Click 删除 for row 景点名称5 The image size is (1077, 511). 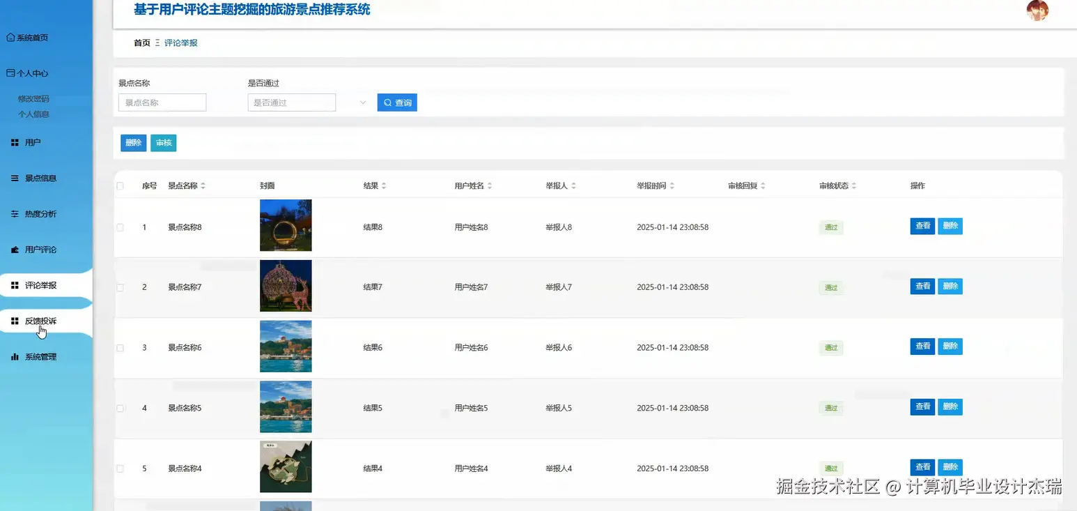950,406
